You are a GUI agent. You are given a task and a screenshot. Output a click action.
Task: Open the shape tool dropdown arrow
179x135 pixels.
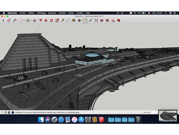(31, 21)
